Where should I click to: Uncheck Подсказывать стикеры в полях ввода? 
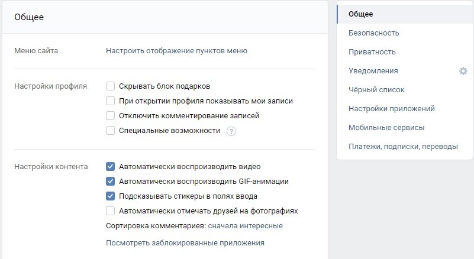(110, 196)
